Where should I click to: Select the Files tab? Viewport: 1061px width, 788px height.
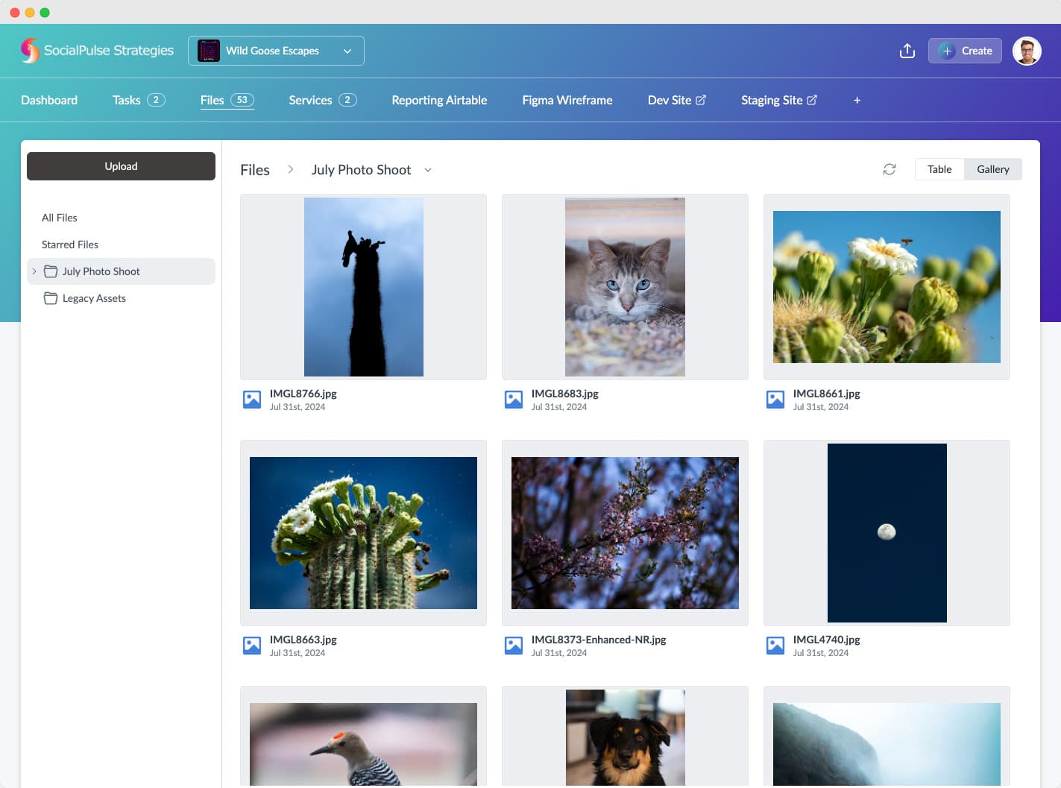tap(227, 100)
